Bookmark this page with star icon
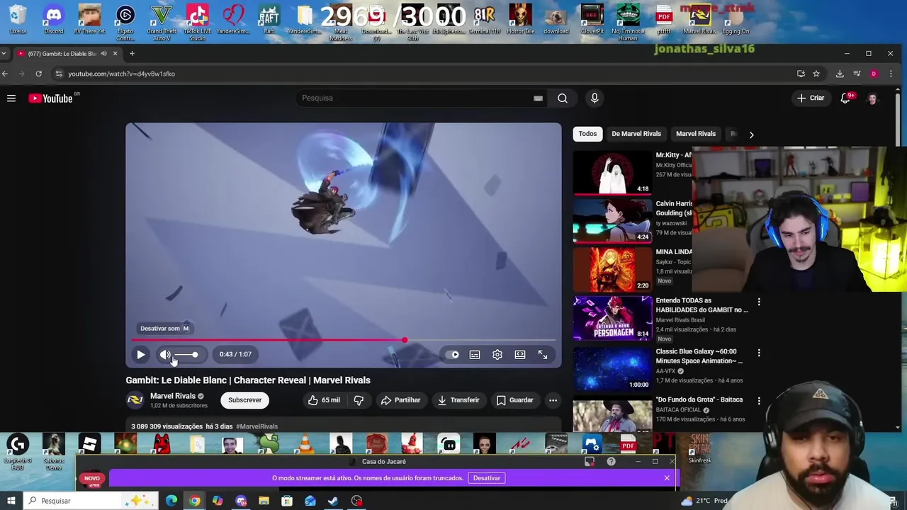Image resolution: width=907 pixels, height=510 pixels. pos(816,74)
